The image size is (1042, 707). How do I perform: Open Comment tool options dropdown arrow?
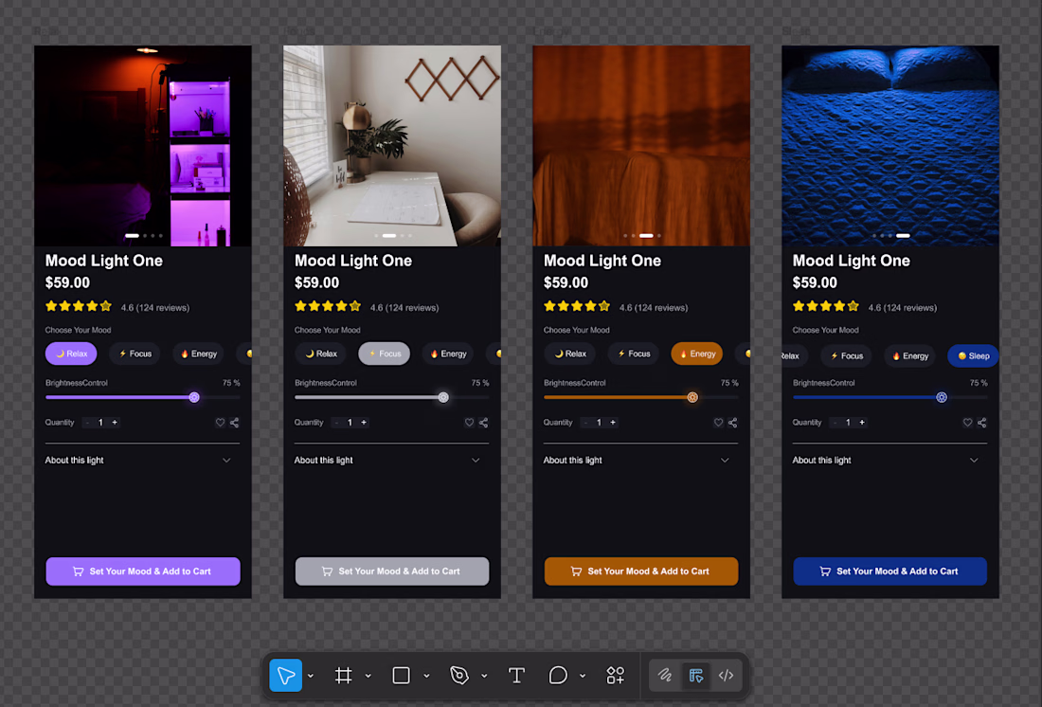tap(583, 676)
